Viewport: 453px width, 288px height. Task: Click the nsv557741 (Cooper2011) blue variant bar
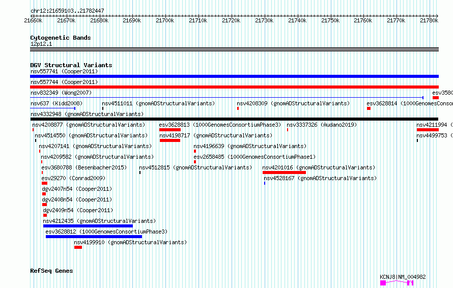pyautogui.click(x=234, y=76)
